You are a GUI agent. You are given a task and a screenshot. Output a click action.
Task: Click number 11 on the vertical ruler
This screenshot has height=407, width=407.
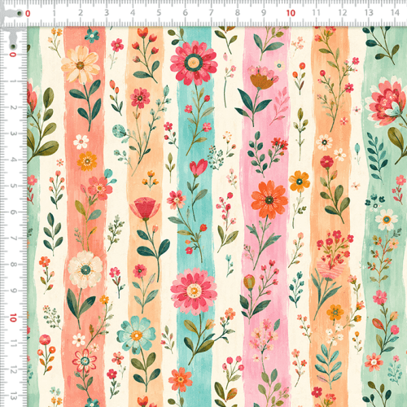13,344
